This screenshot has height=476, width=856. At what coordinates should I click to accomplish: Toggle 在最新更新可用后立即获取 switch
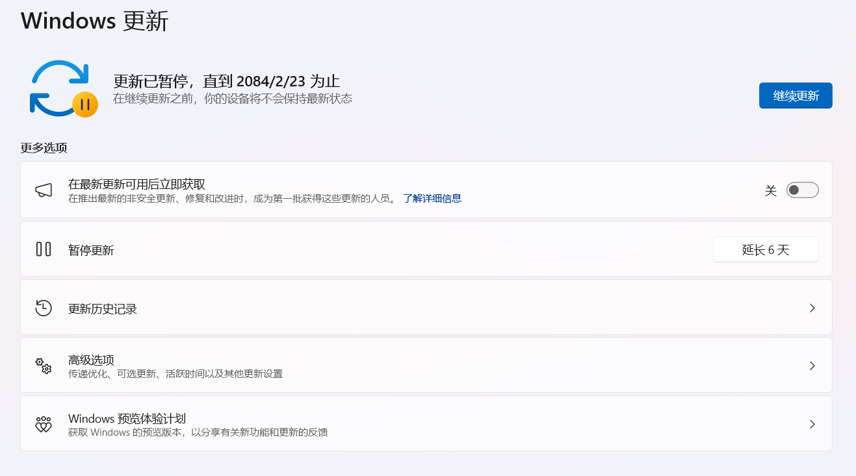(802, 190)
